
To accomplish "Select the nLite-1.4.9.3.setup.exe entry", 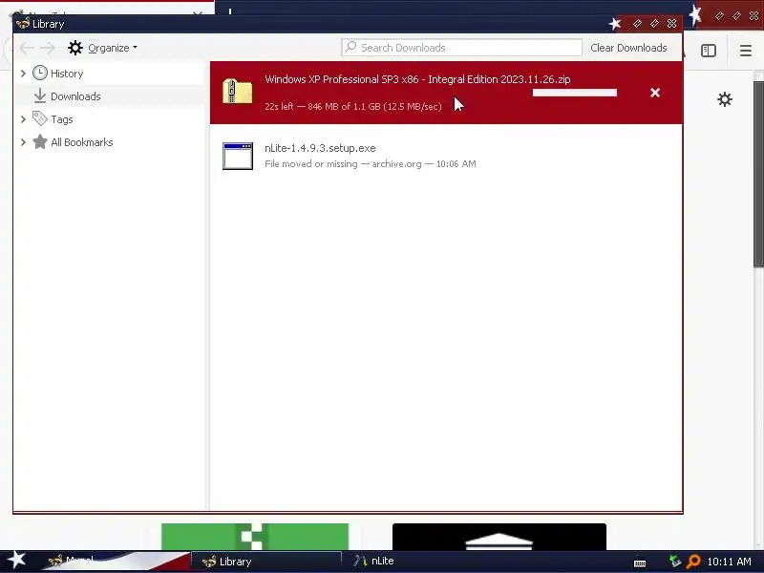I will (446, 156).
